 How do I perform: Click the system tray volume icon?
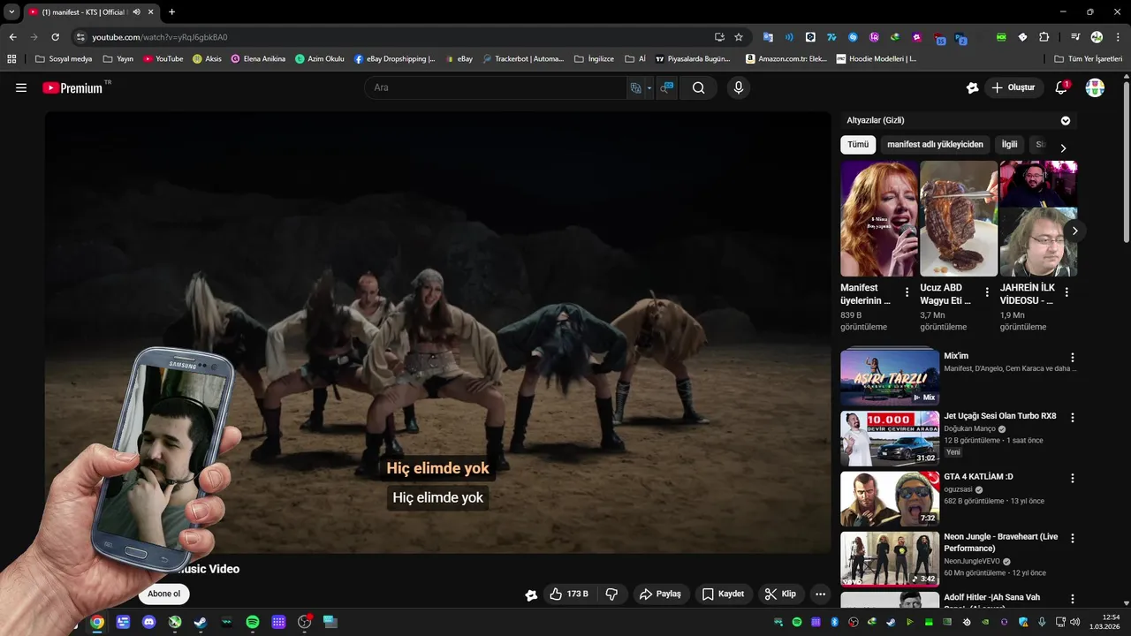(x=1074, y=622)
